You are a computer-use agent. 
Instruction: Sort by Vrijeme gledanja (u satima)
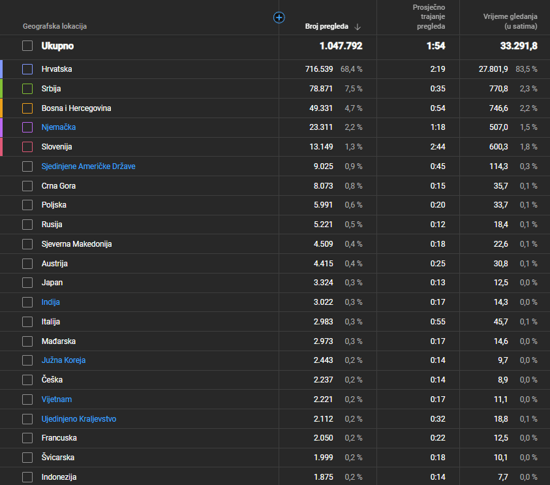(510, 22)
